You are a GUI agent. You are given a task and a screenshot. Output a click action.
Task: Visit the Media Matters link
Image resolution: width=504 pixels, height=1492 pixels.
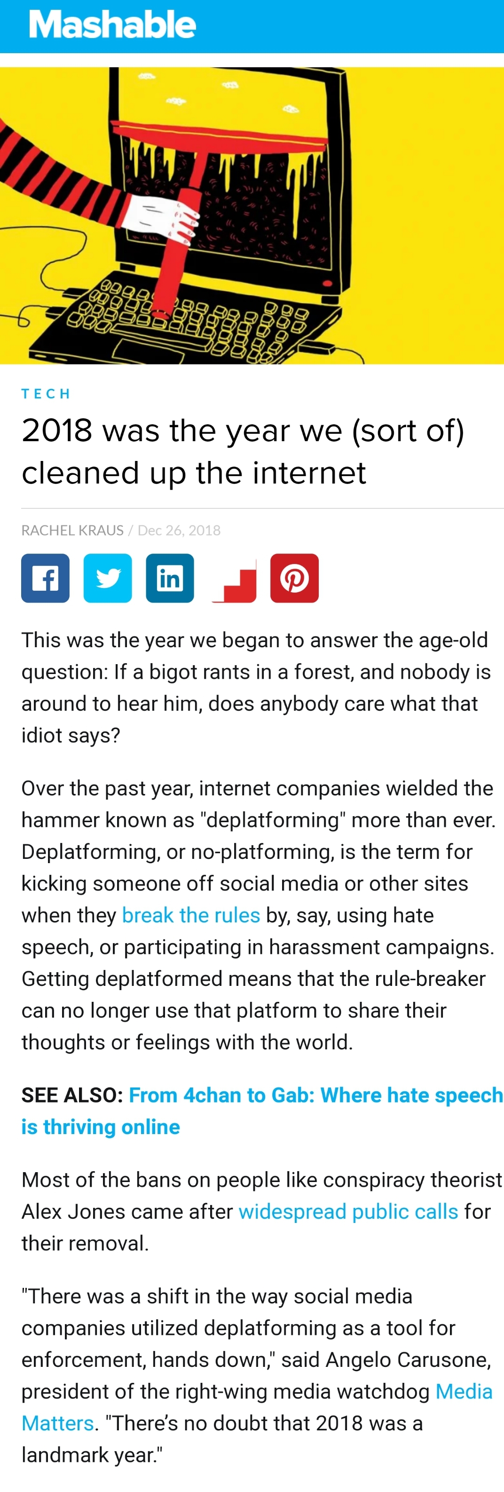click(257, 1407)
